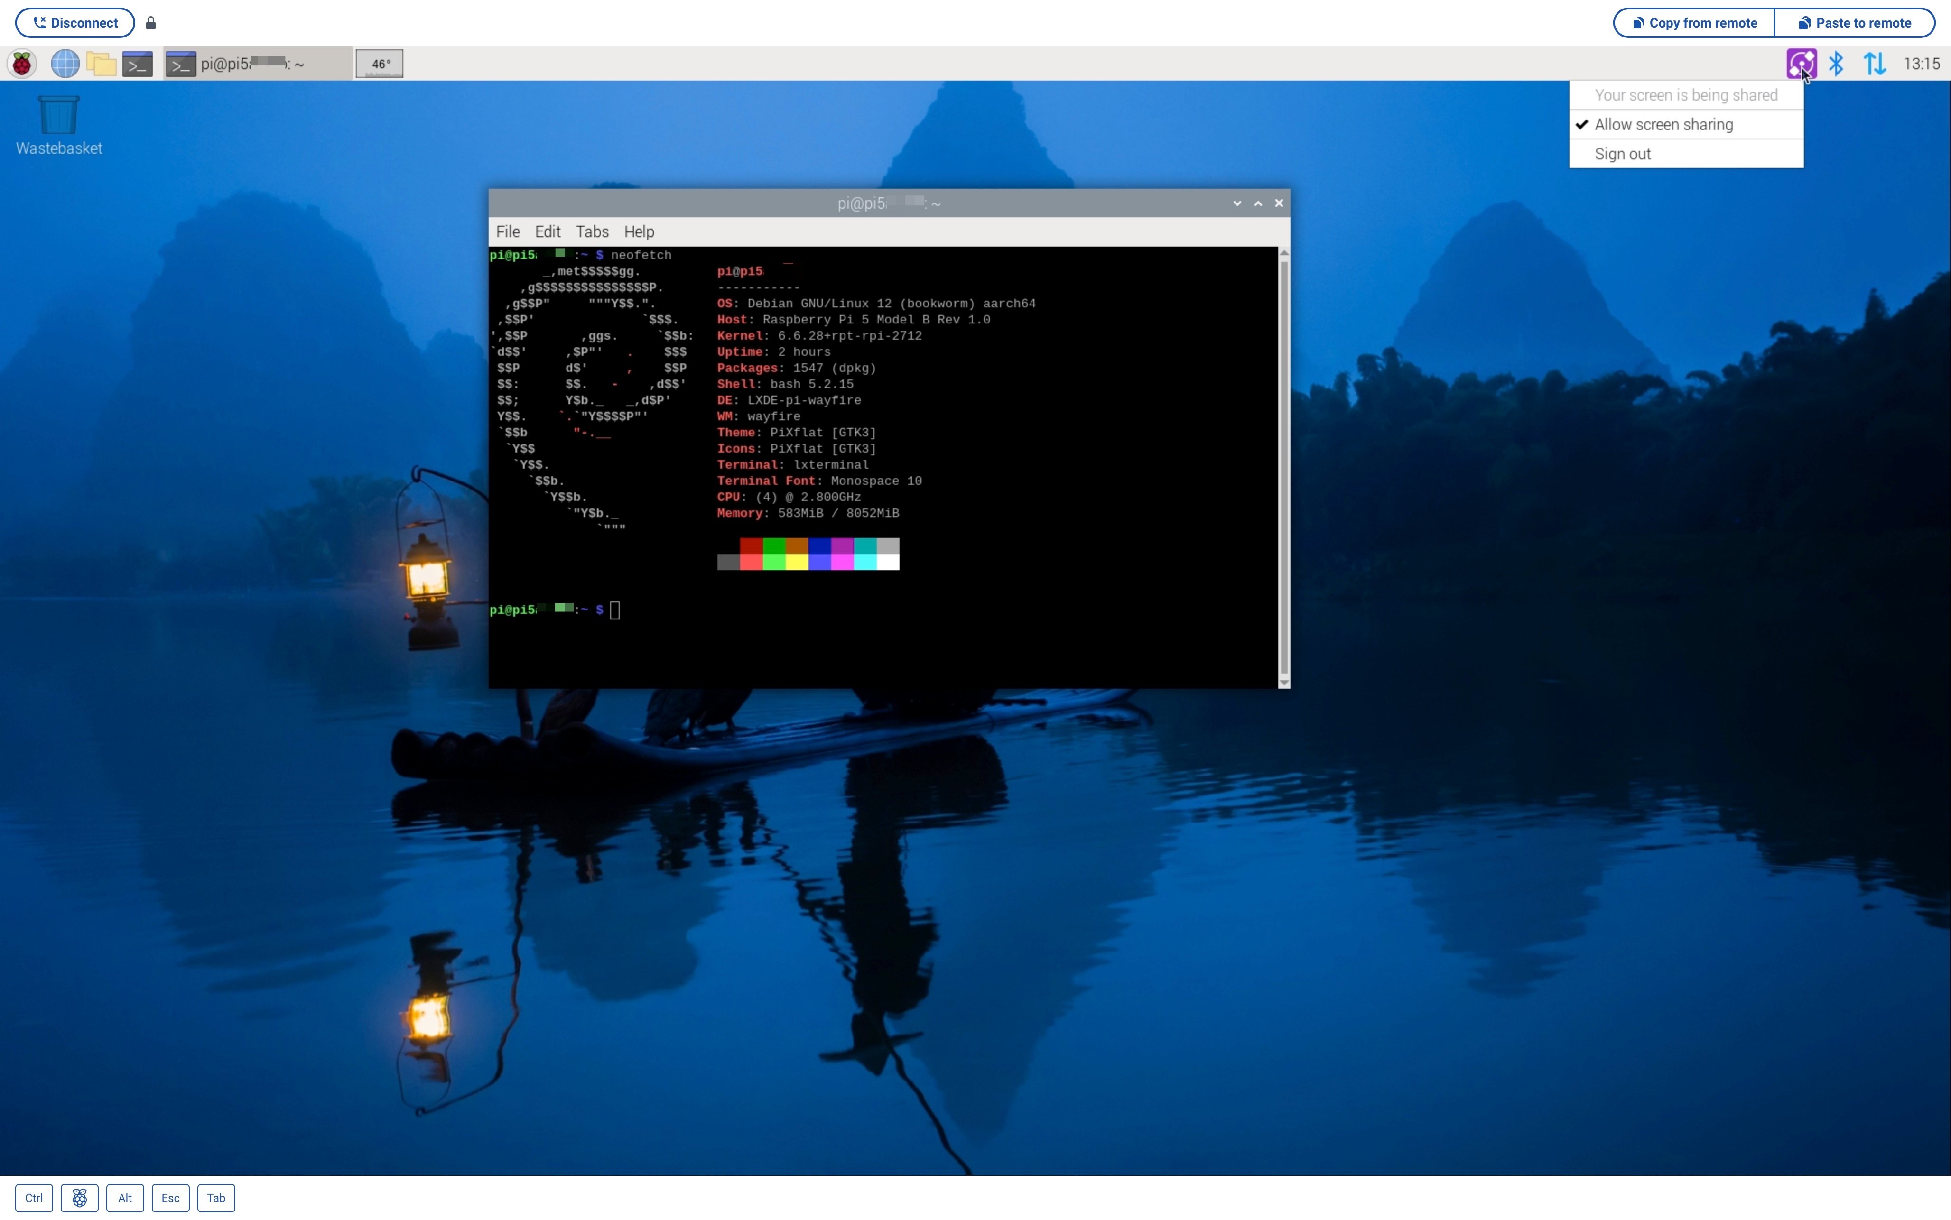1951x1220 pixels.
Task: Click the Esc virtual key button
Action: pos(170,1197)
